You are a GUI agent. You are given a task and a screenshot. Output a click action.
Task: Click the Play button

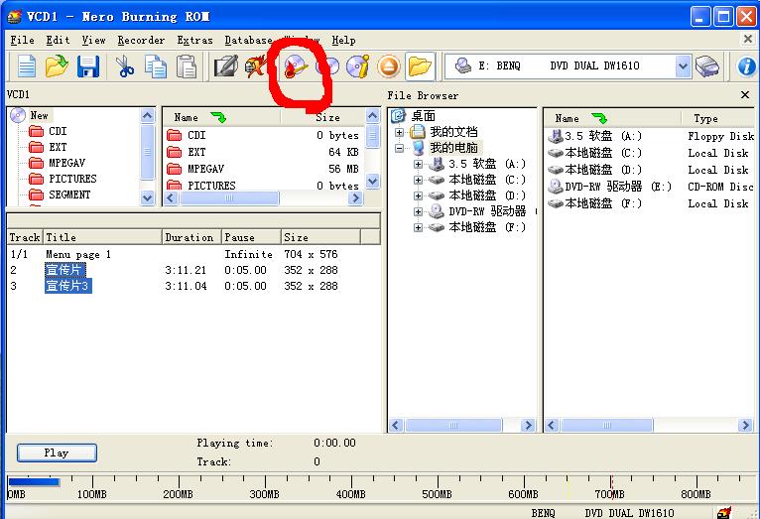point(57,454)
